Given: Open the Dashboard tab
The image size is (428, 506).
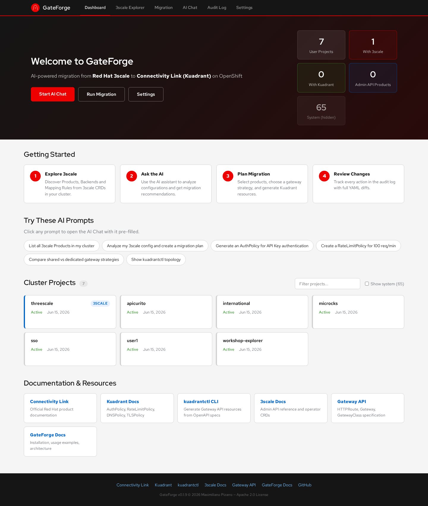Looking at the screenshot, I should 95,8.
